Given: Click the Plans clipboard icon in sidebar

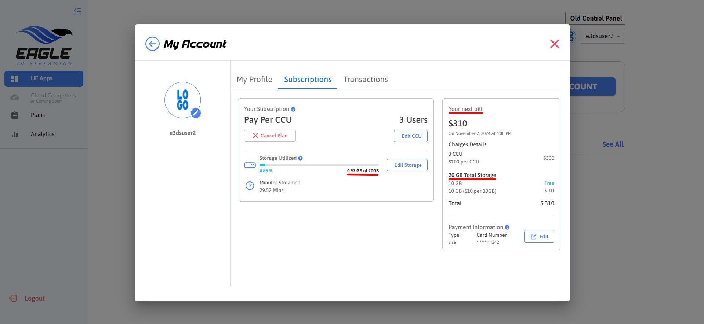Looking at the screenshot, I should [15, 115].
